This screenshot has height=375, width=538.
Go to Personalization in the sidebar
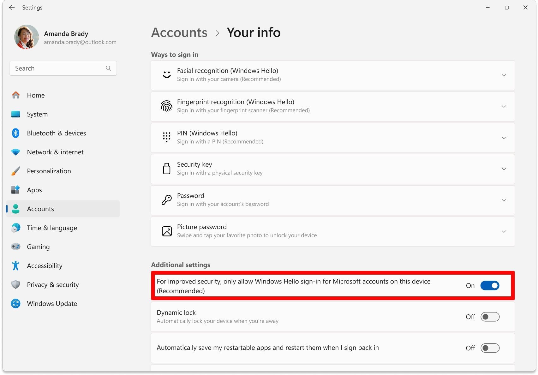pos(49,171)
